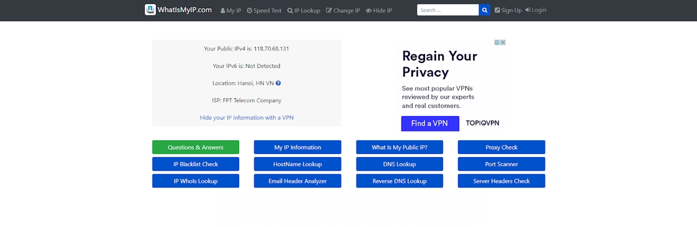Click the location help question-mark icon
The image size is (697, 227).
(279, 83)
